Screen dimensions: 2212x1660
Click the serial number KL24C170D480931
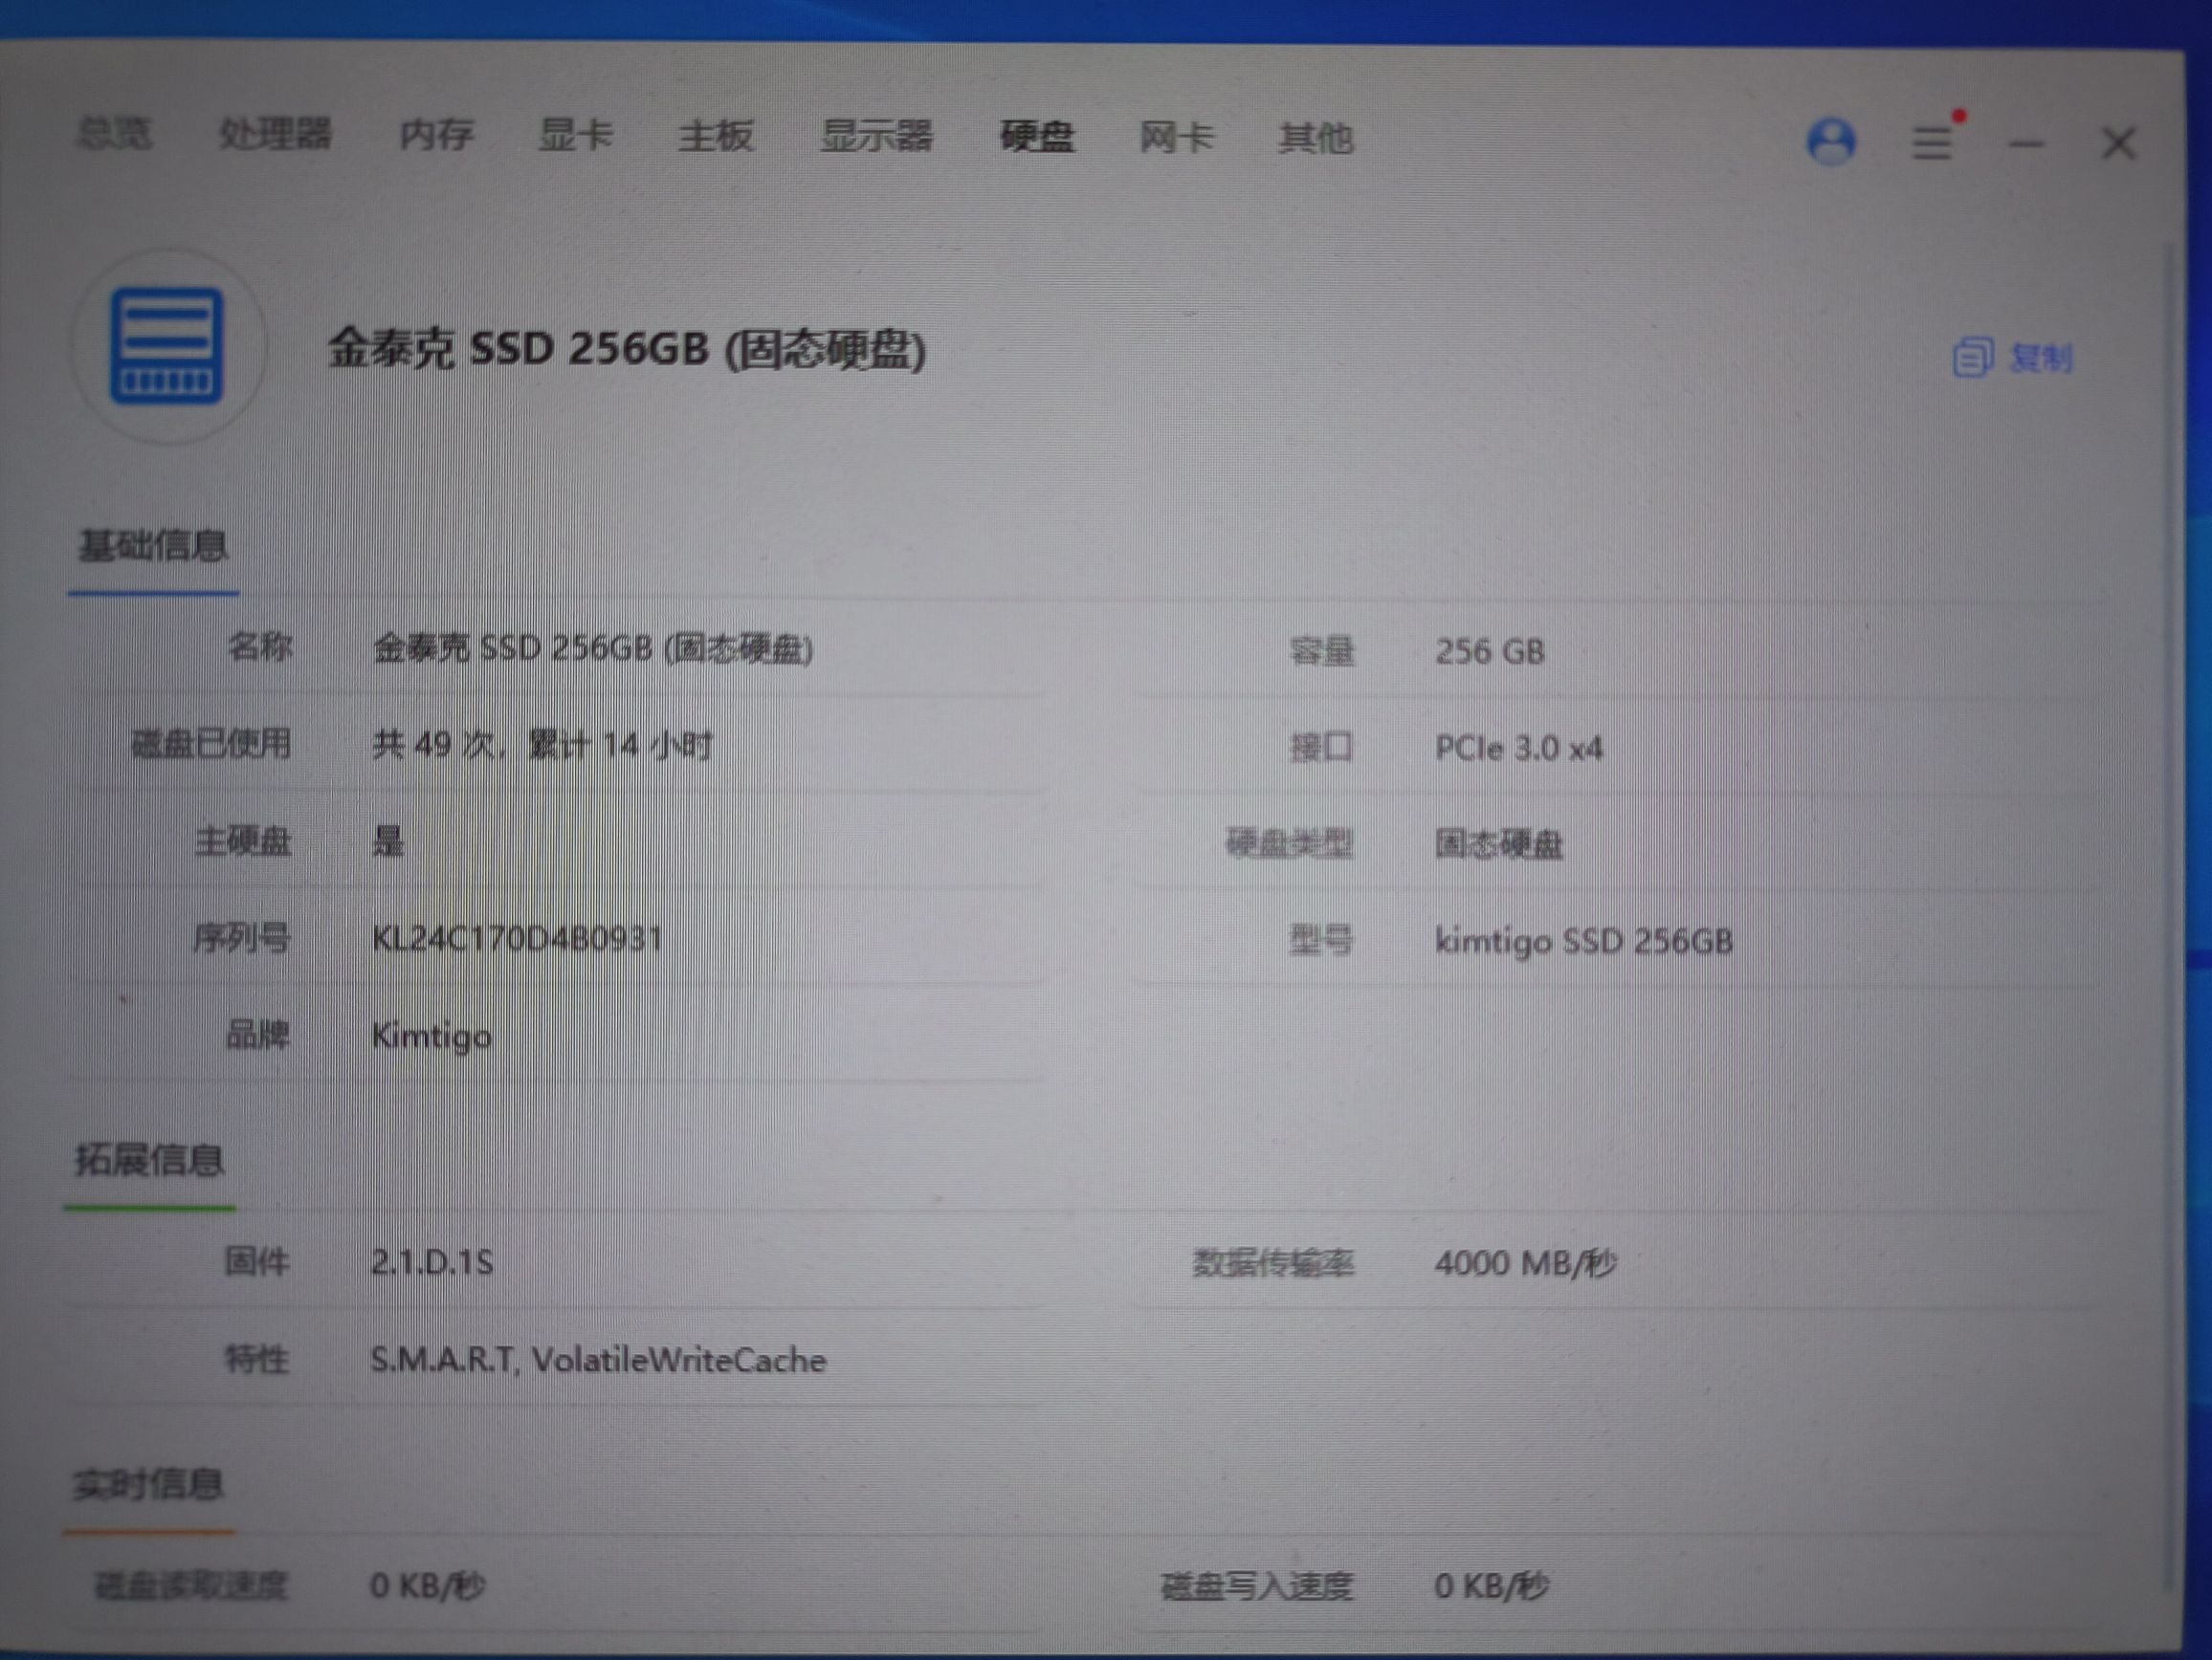(517, 938)
